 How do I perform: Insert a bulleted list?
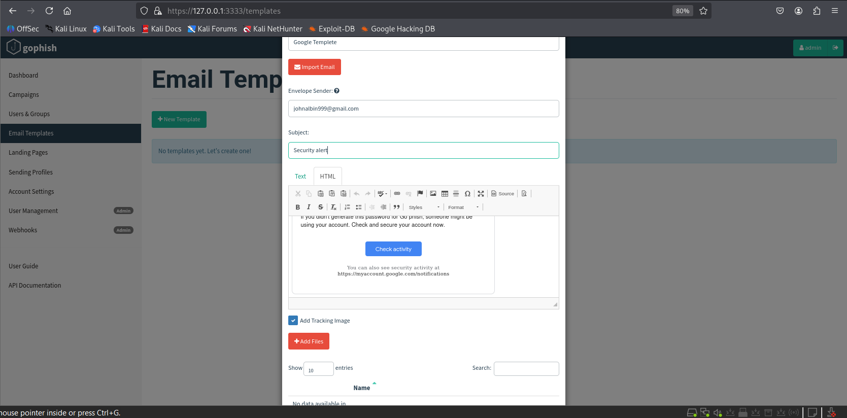coord(359,207)
